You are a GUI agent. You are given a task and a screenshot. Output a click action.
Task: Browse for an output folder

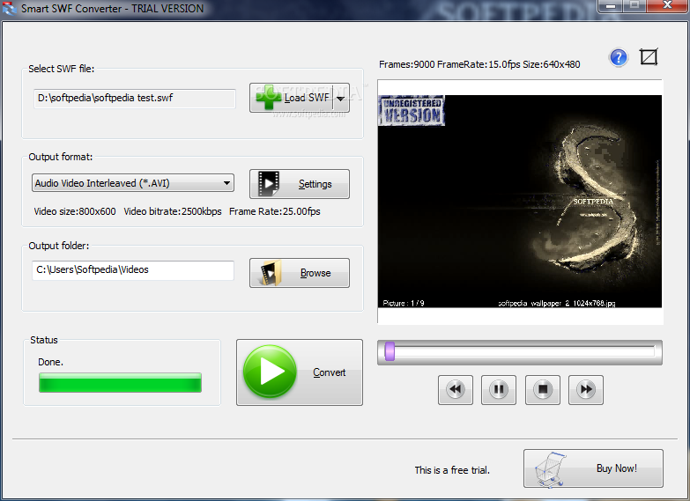pos(300,273)
